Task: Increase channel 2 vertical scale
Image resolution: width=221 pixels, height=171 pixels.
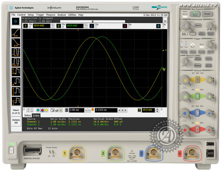Action: [86, 25]
